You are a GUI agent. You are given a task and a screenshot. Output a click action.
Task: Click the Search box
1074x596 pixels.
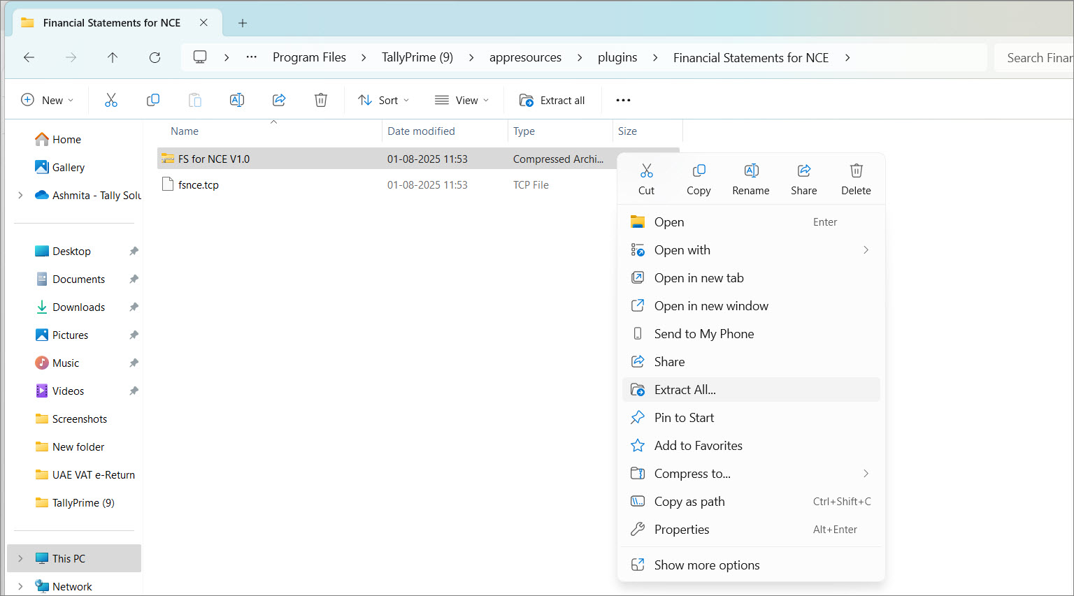click(1034, 57)
